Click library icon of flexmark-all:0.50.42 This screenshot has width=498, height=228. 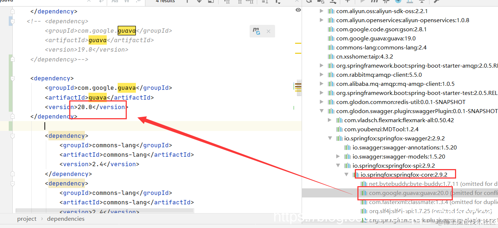pyautogui.click(x=339, y=120)
